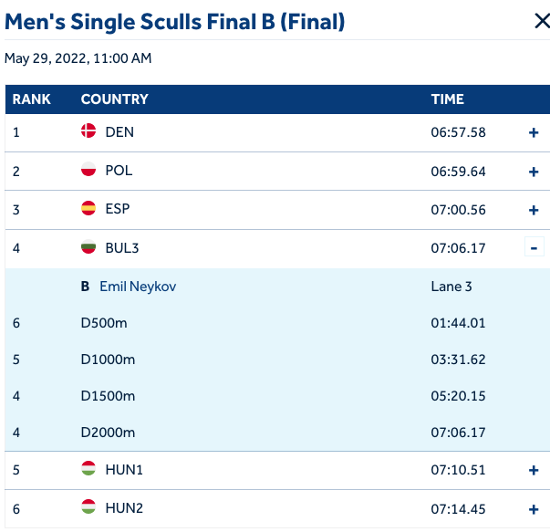Collapse the BUL3 row details
Image resolution: width=550 pixels, height=532 pixels.
click(534, 248)
